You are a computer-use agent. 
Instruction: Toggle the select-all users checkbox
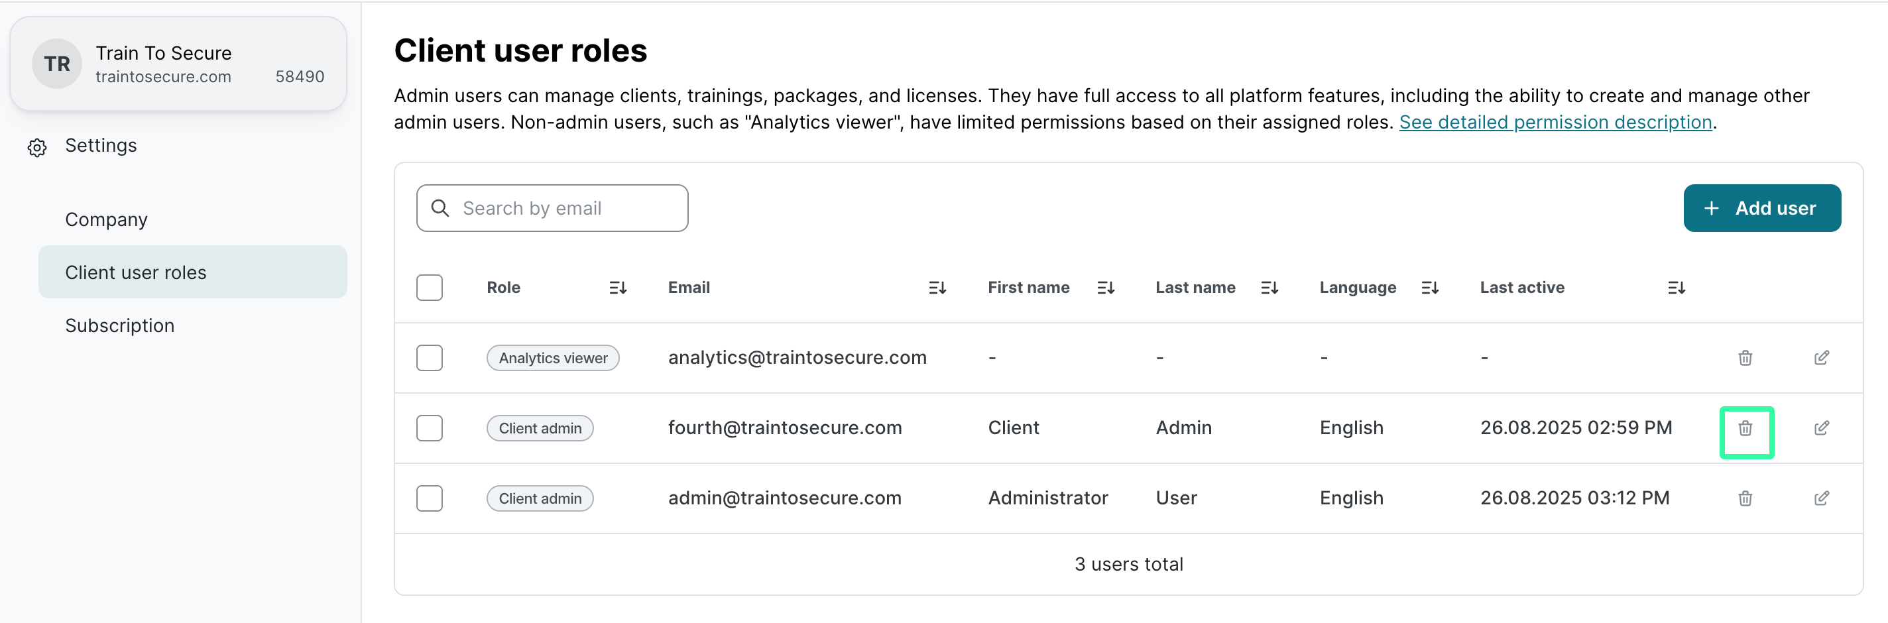click(x=430, y=288)
